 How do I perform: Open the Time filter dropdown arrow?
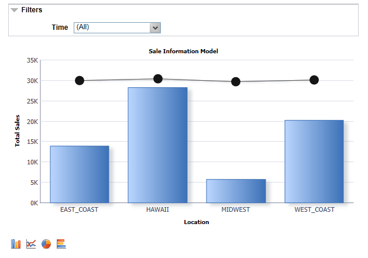pyautogui.click(x=155, y=28)
